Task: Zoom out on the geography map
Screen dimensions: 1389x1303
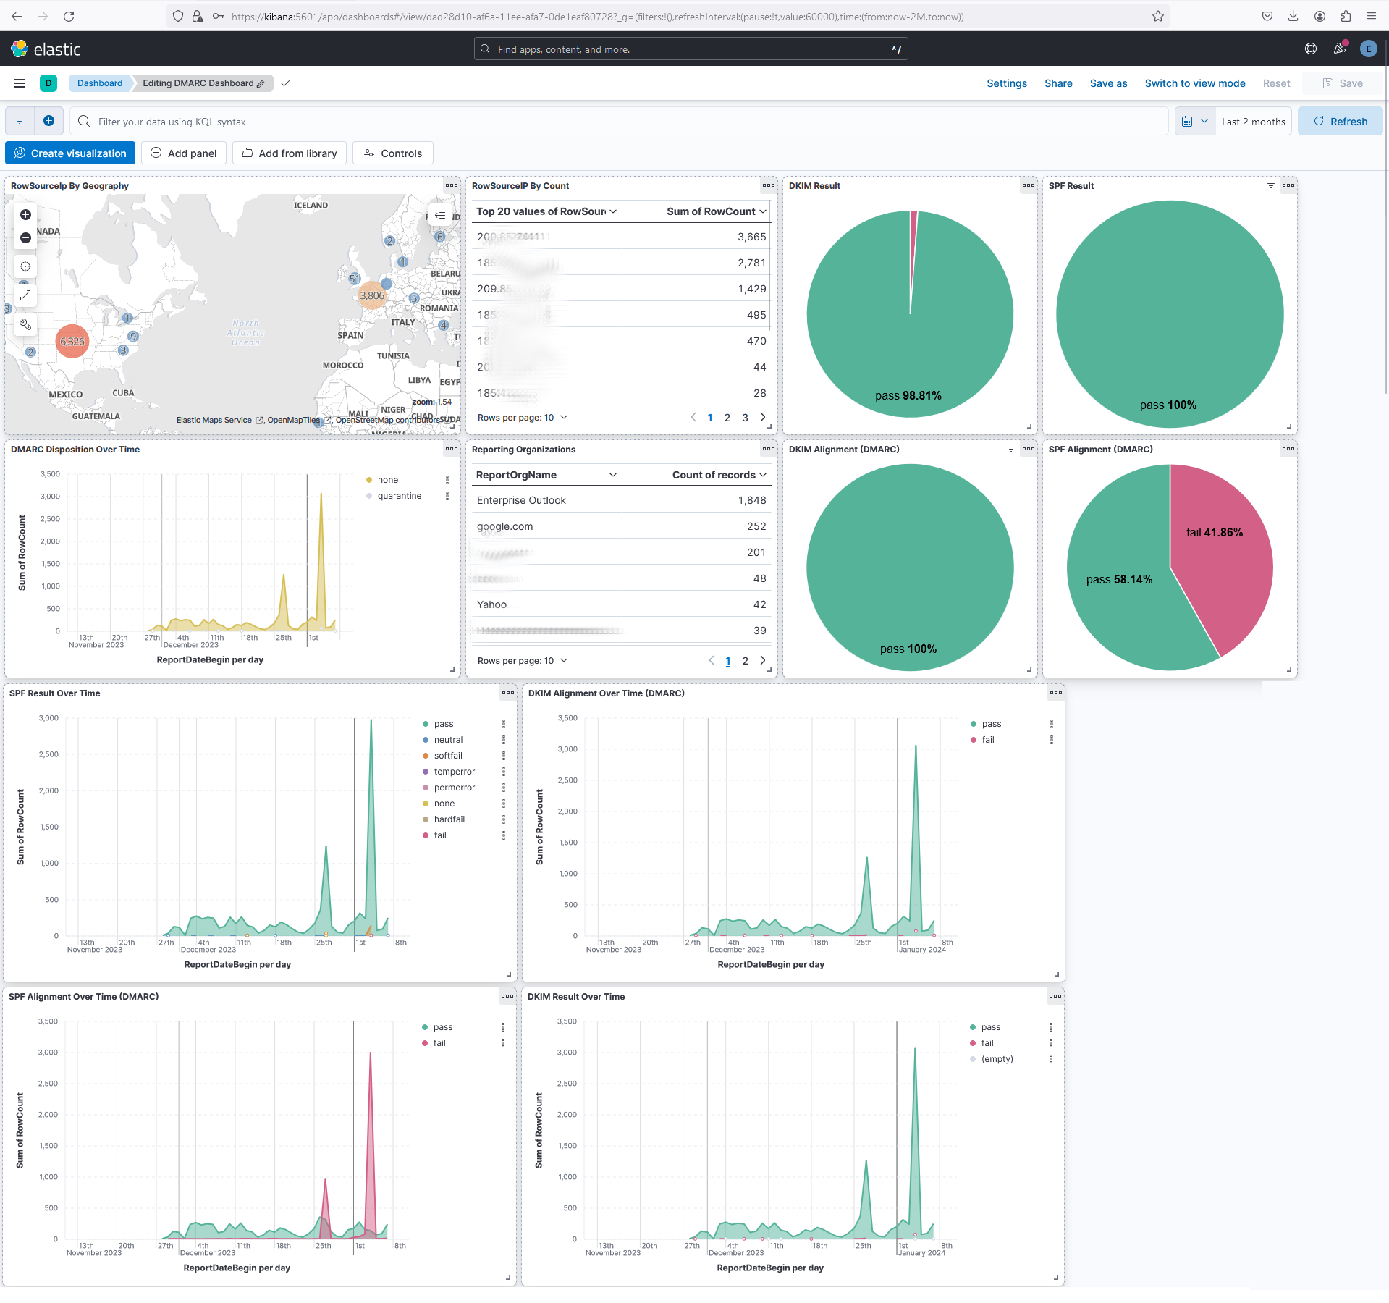Action: (x=25, y=238)
